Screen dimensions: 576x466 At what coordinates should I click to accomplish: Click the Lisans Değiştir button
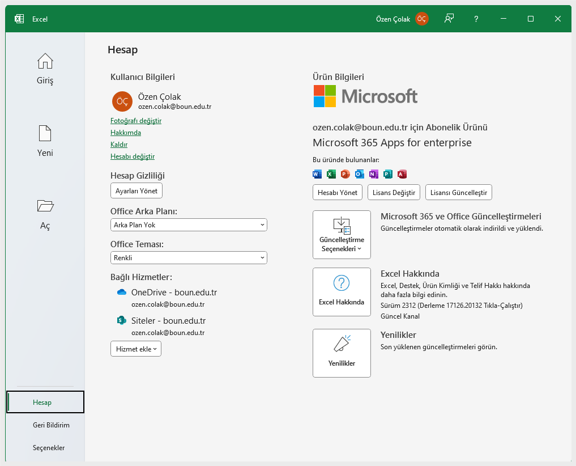pos(394,192)
